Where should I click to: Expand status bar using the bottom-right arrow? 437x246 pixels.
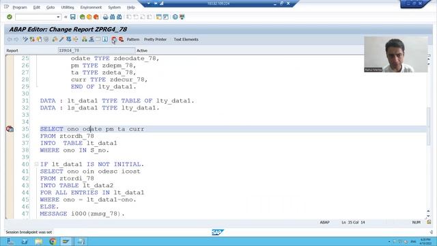pyautogui.click(x=431, y=232)
